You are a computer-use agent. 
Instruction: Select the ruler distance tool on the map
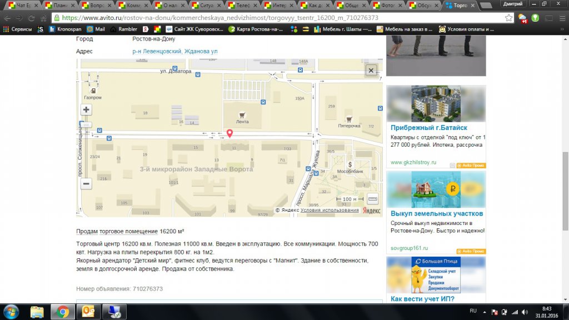tap(372, 198)
